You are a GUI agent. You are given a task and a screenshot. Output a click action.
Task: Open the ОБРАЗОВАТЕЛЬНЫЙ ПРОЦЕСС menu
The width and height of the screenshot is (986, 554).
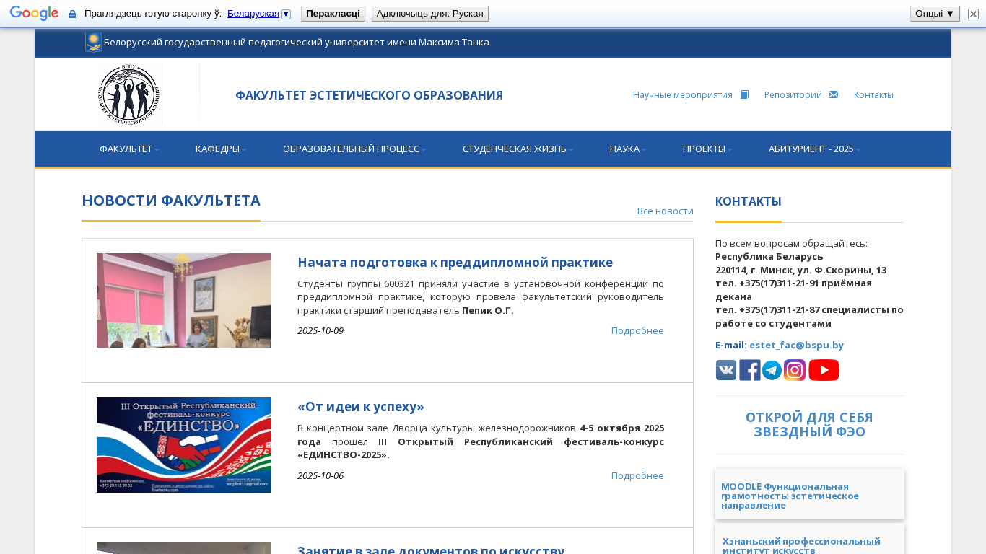[x=354, y=149]
